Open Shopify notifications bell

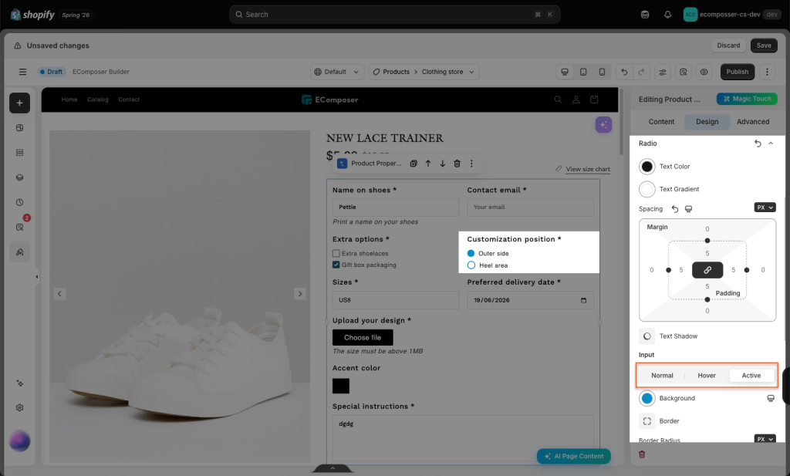point(667,15)
